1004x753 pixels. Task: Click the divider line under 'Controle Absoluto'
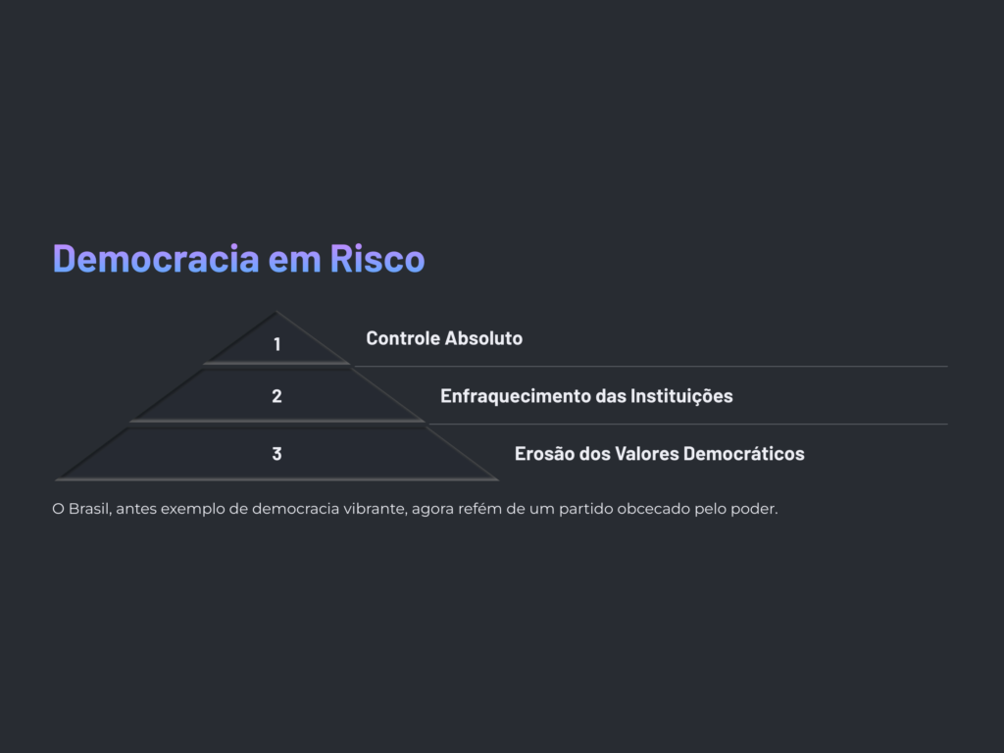point(651,367)
